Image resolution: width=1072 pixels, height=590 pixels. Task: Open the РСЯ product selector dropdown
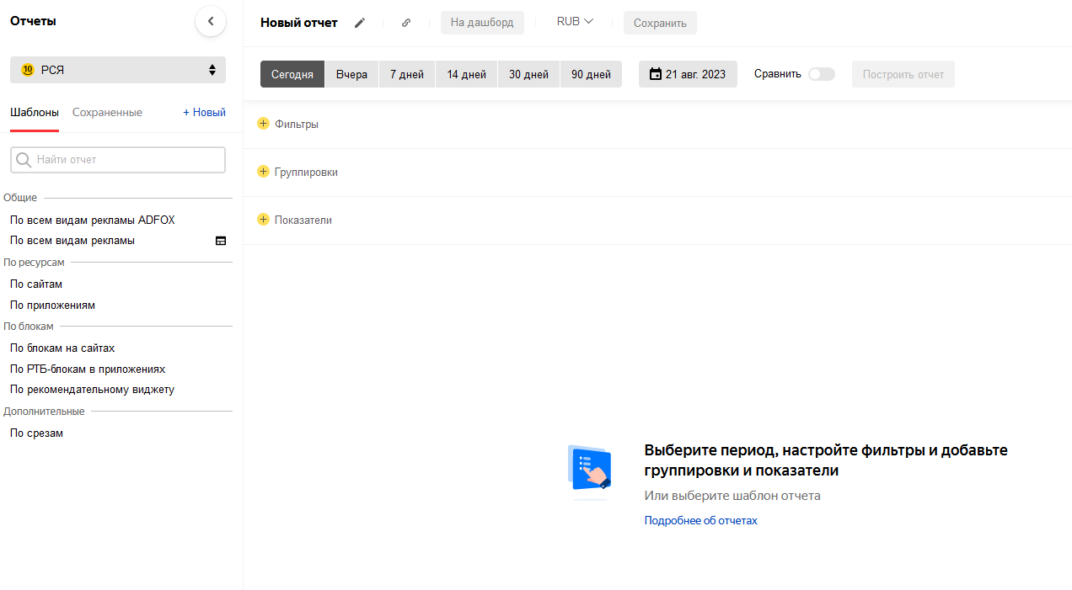(x=118, y=70)
